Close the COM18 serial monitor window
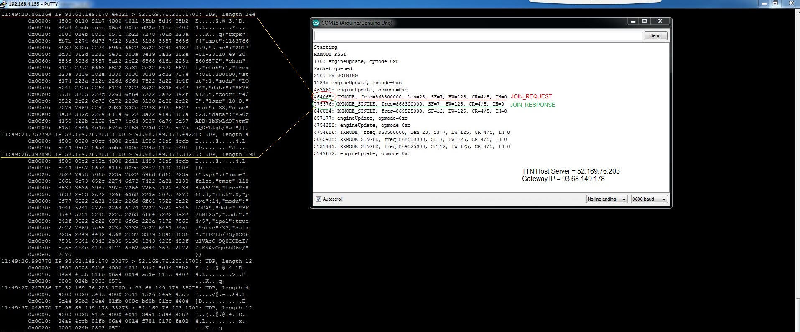 tap(660, 21)
